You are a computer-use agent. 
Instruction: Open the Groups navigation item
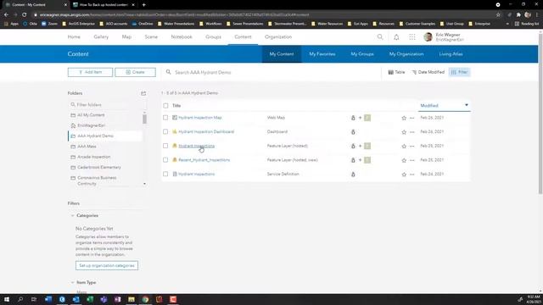213,36
